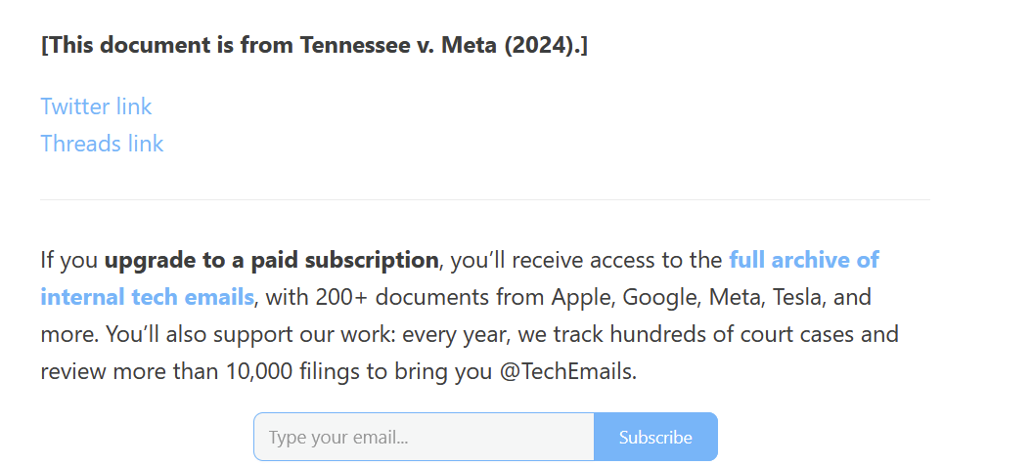Image resolution: width=1033 pixels, height=465 pixels.
Task: Click the "internal tech emails" link portion
Action: pyautogui.click(x=147, y=297)
